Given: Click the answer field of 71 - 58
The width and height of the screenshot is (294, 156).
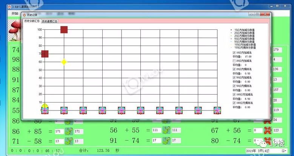Looking at the screenshot, I should coord(59,141).
